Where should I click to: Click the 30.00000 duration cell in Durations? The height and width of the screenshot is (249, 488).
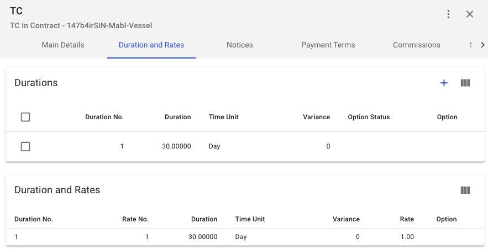click(x=176, y=146)
